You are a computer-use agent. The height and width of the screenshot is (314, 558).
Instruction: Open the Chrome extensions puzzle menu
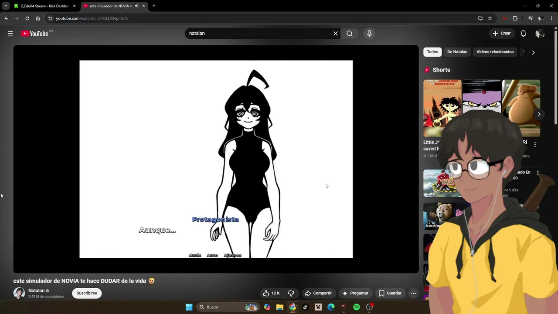[x=515, y=18]
